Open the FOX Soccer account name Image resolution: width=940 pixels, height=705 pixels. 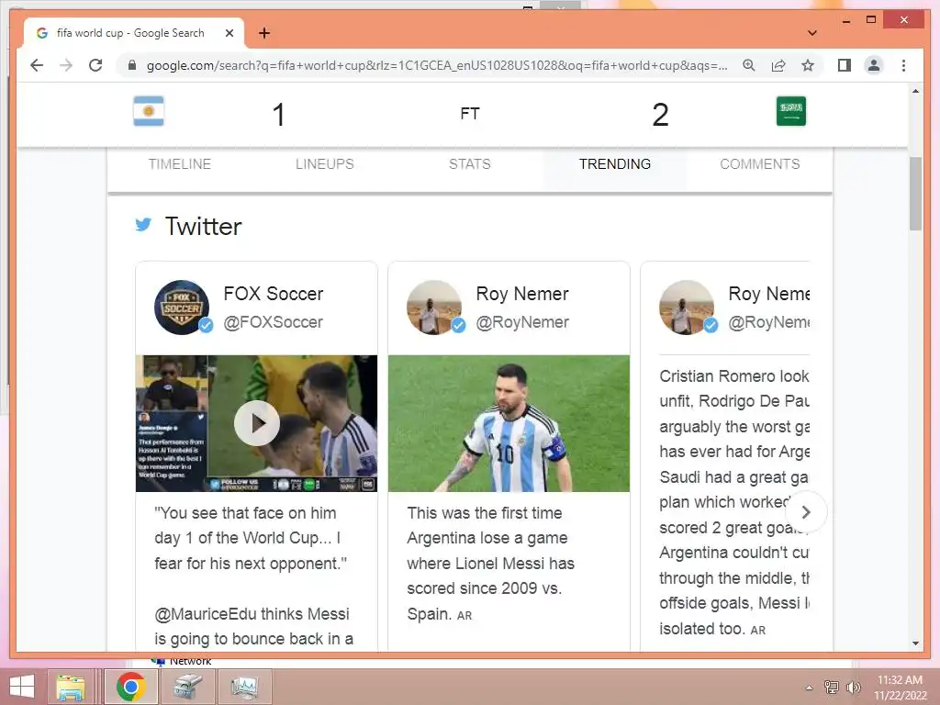pyautogui.click(x=274, y=294)
